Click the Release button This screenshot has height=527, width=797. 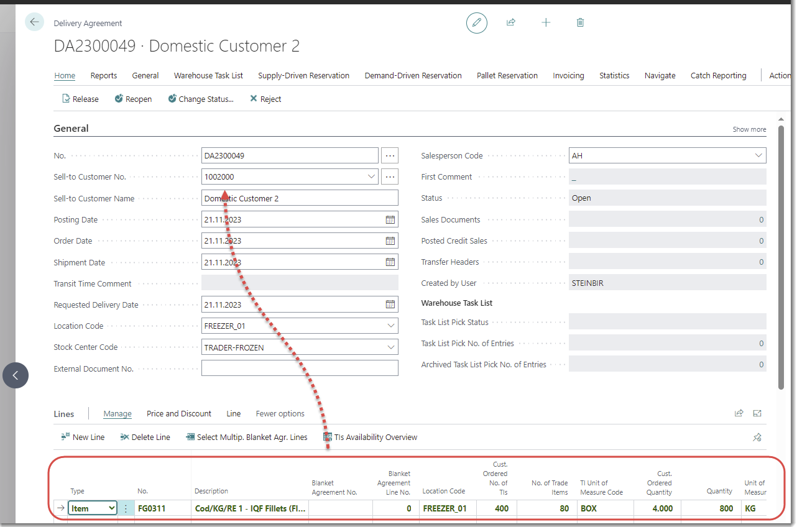(x=80, y=99)
